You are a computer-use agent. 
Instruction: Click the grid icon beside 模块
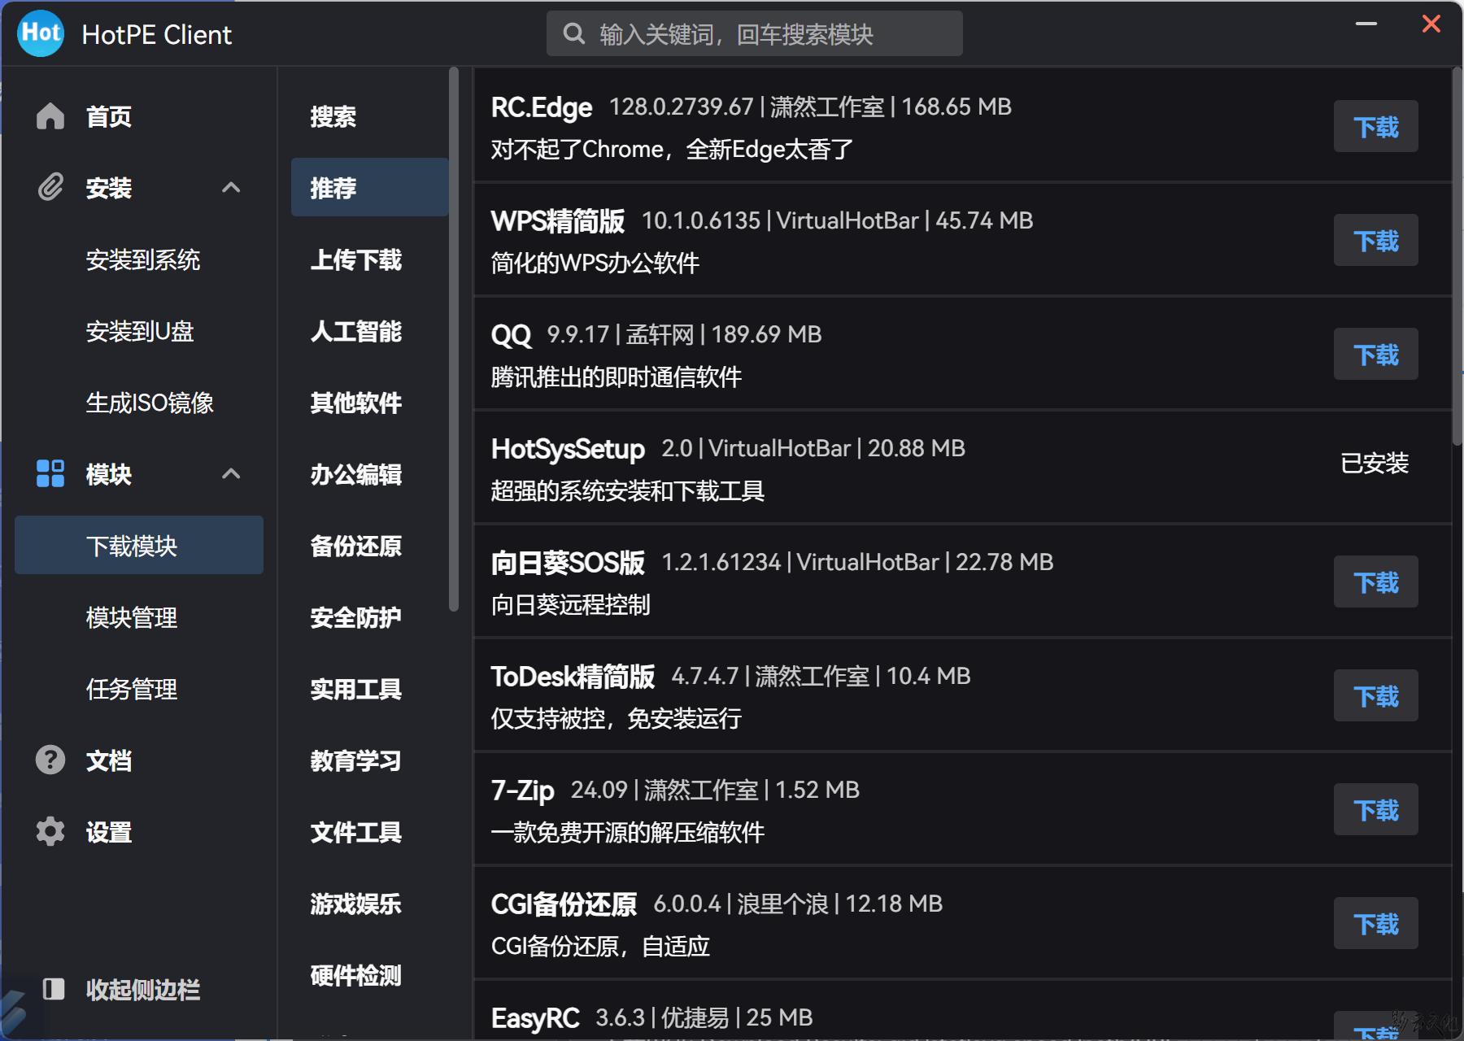[x=50, y=473]
